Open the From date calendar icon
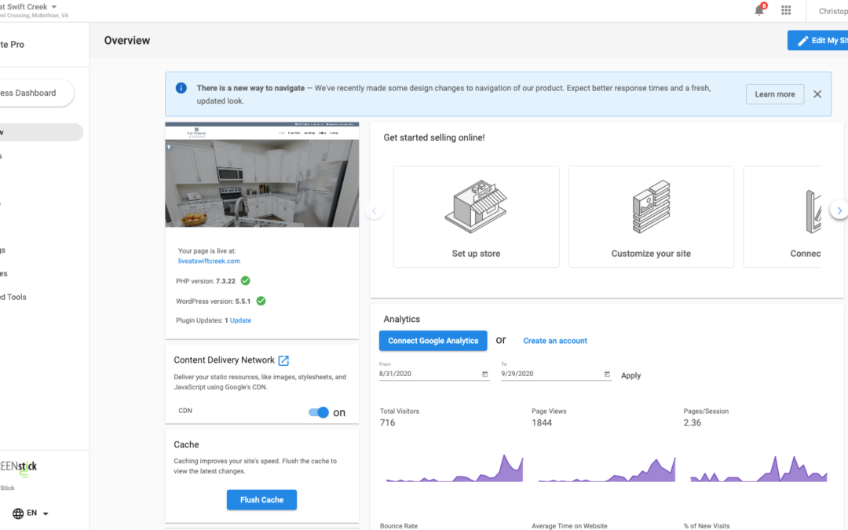Image resolution: width=848 pixels, height=530 pixels. [484, 375]
